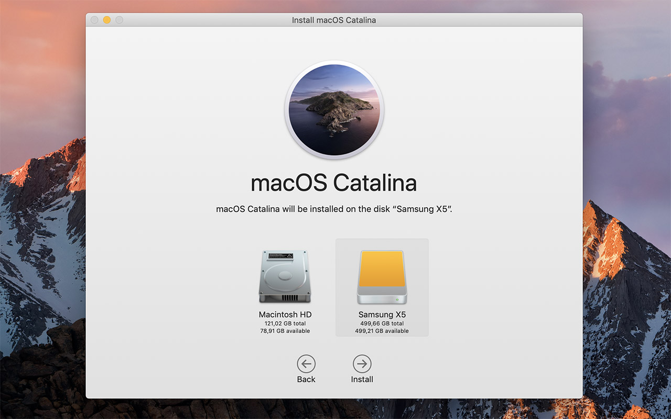The width and height of the screenshot is (671, 419).
Task: Minimize the installer with yellow button
Action: click(107, 20)
